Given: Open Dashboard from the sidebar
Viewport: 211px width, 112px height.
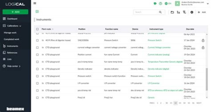Looking at the screenshot, I should point(12,19).
